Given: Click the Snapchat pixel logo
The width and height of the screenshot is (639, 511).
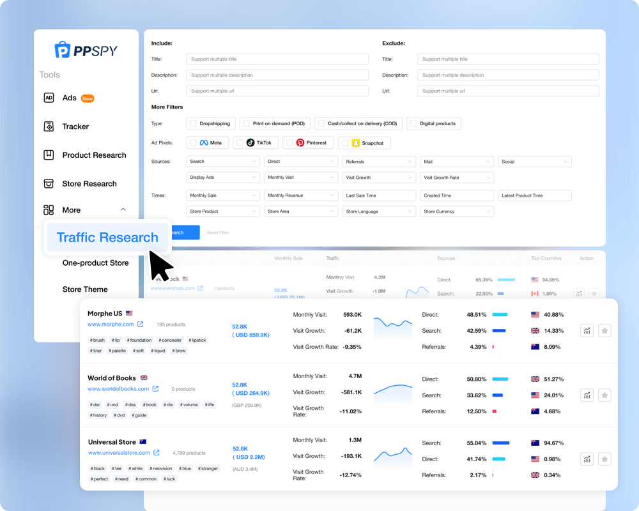Looking at the screenshot, I should pos(356,143).
